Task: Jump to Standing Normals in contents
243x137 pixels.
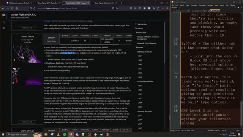Action: pyautogui.click(x=144, y=52)
